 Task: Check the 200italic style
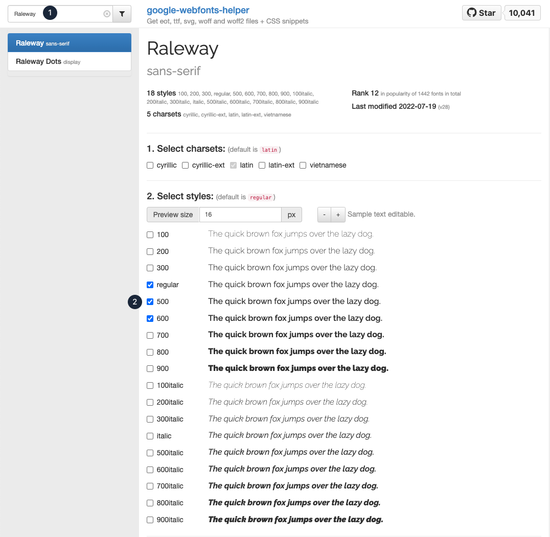tap(150, 403)
